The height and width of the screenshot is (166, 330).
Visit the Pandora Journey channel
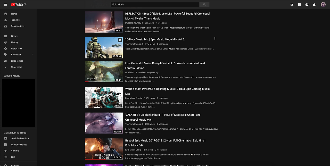tap(133, 23)
